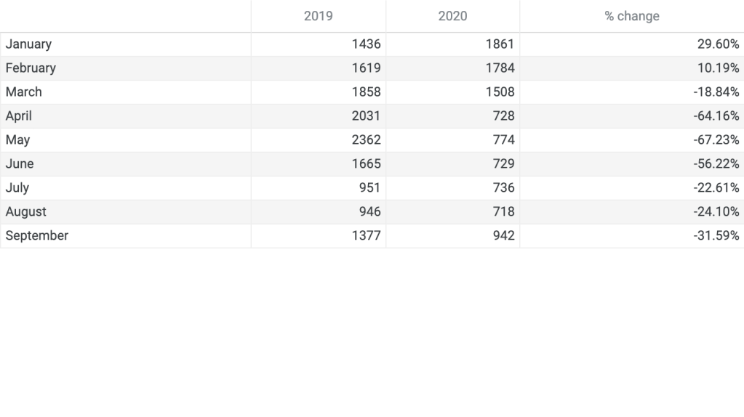Click the 2019 column header

click(318, 16)
